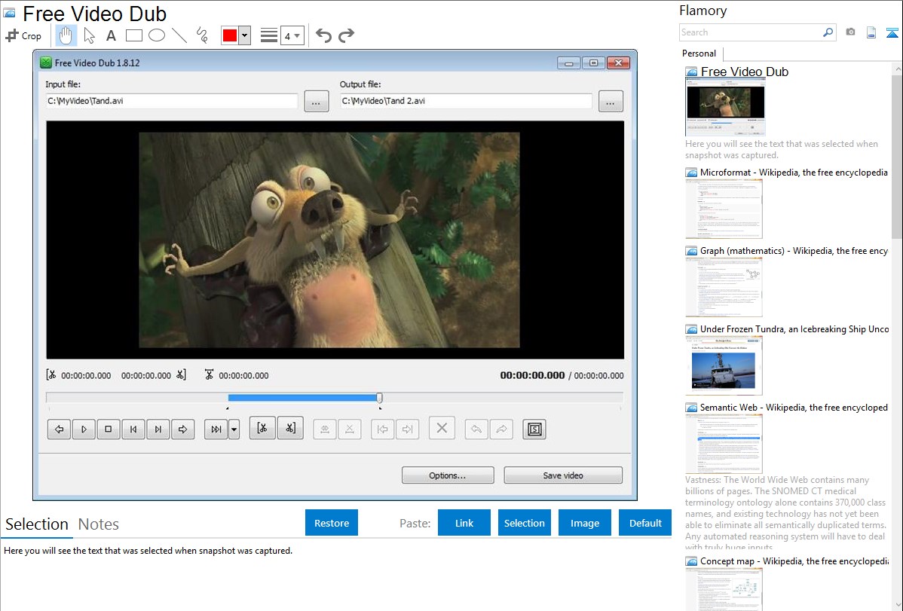Step forward with the right arrow button
The image size is (903, 611).
tap(182, 429)
